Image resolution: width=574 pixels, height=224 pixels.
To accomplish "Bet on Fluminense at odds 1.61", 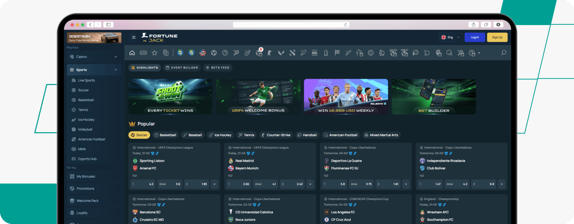I will (388, 184).
